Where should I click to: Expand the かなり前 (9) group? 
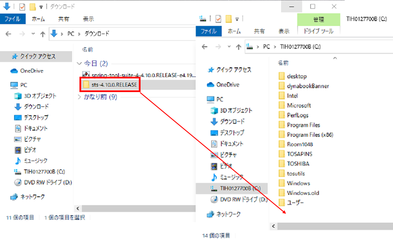tap(79, 97)
